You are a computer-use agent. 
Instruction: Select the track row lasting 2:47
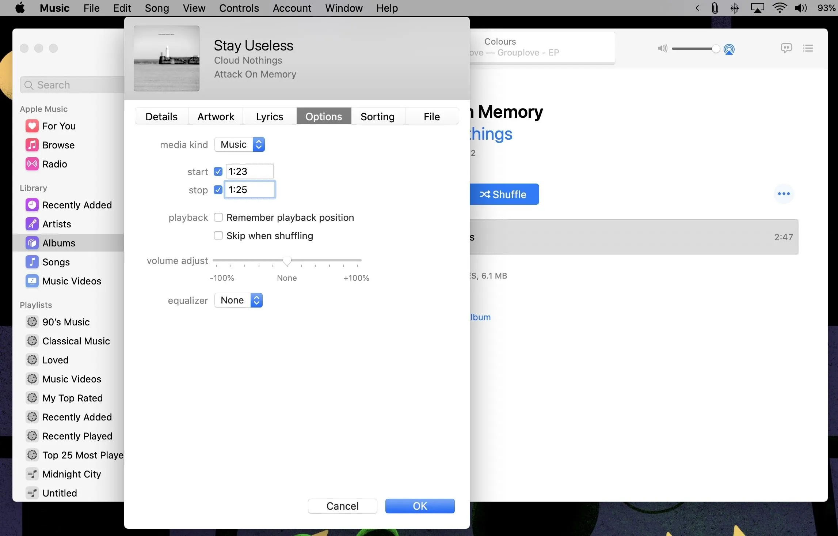coord(634,237)
